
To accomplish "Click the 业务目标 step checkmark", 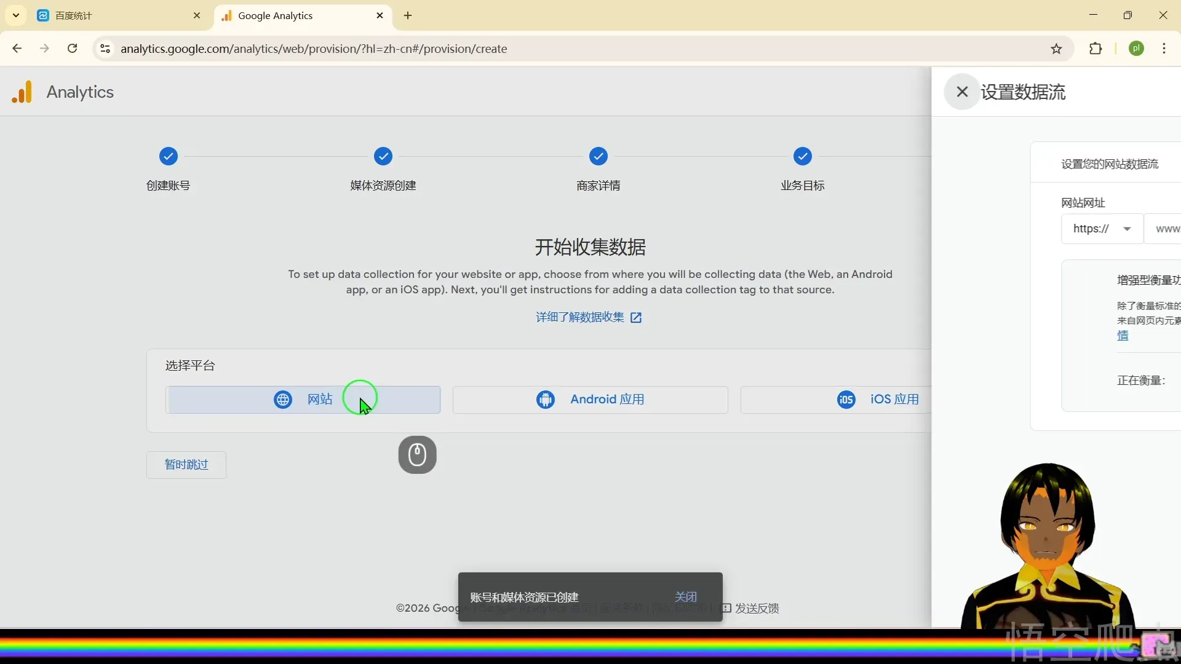I will pos(803,157).
